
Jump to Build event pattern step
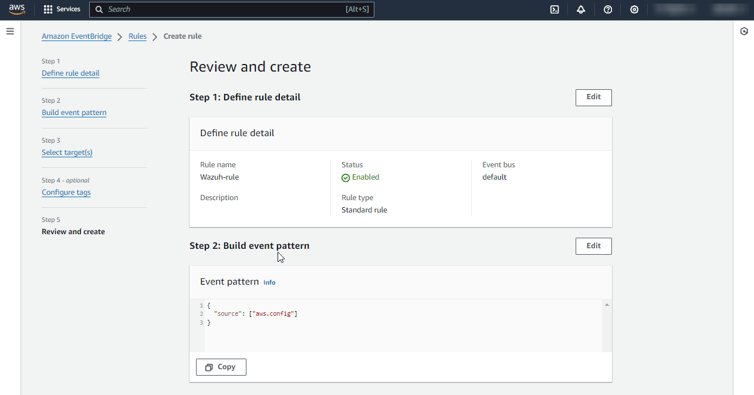pos(74,113)
